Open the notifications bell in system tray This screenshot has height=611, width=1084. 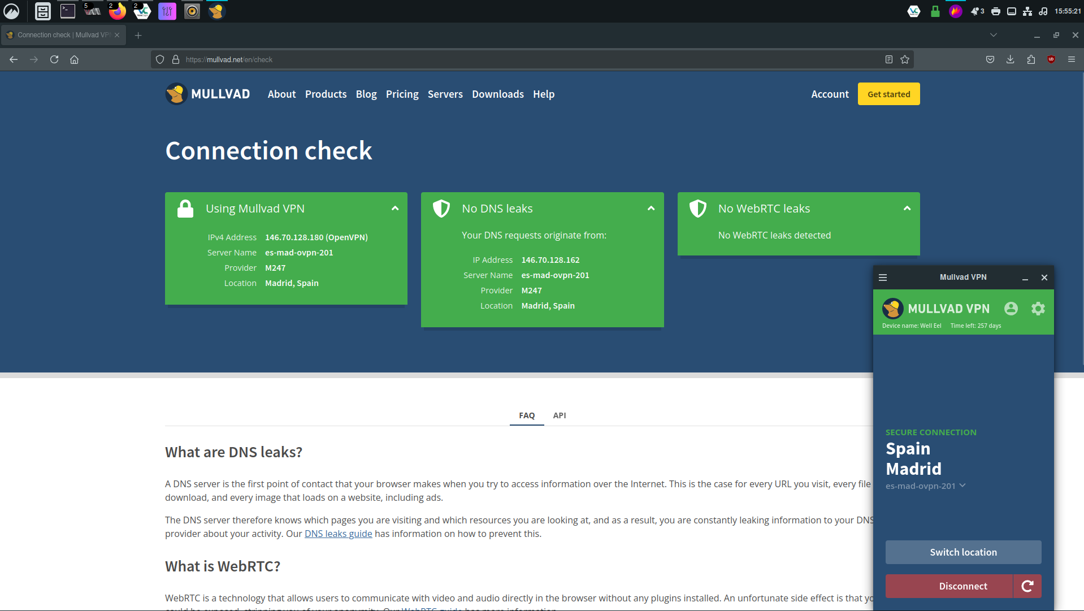coord(977,11)
